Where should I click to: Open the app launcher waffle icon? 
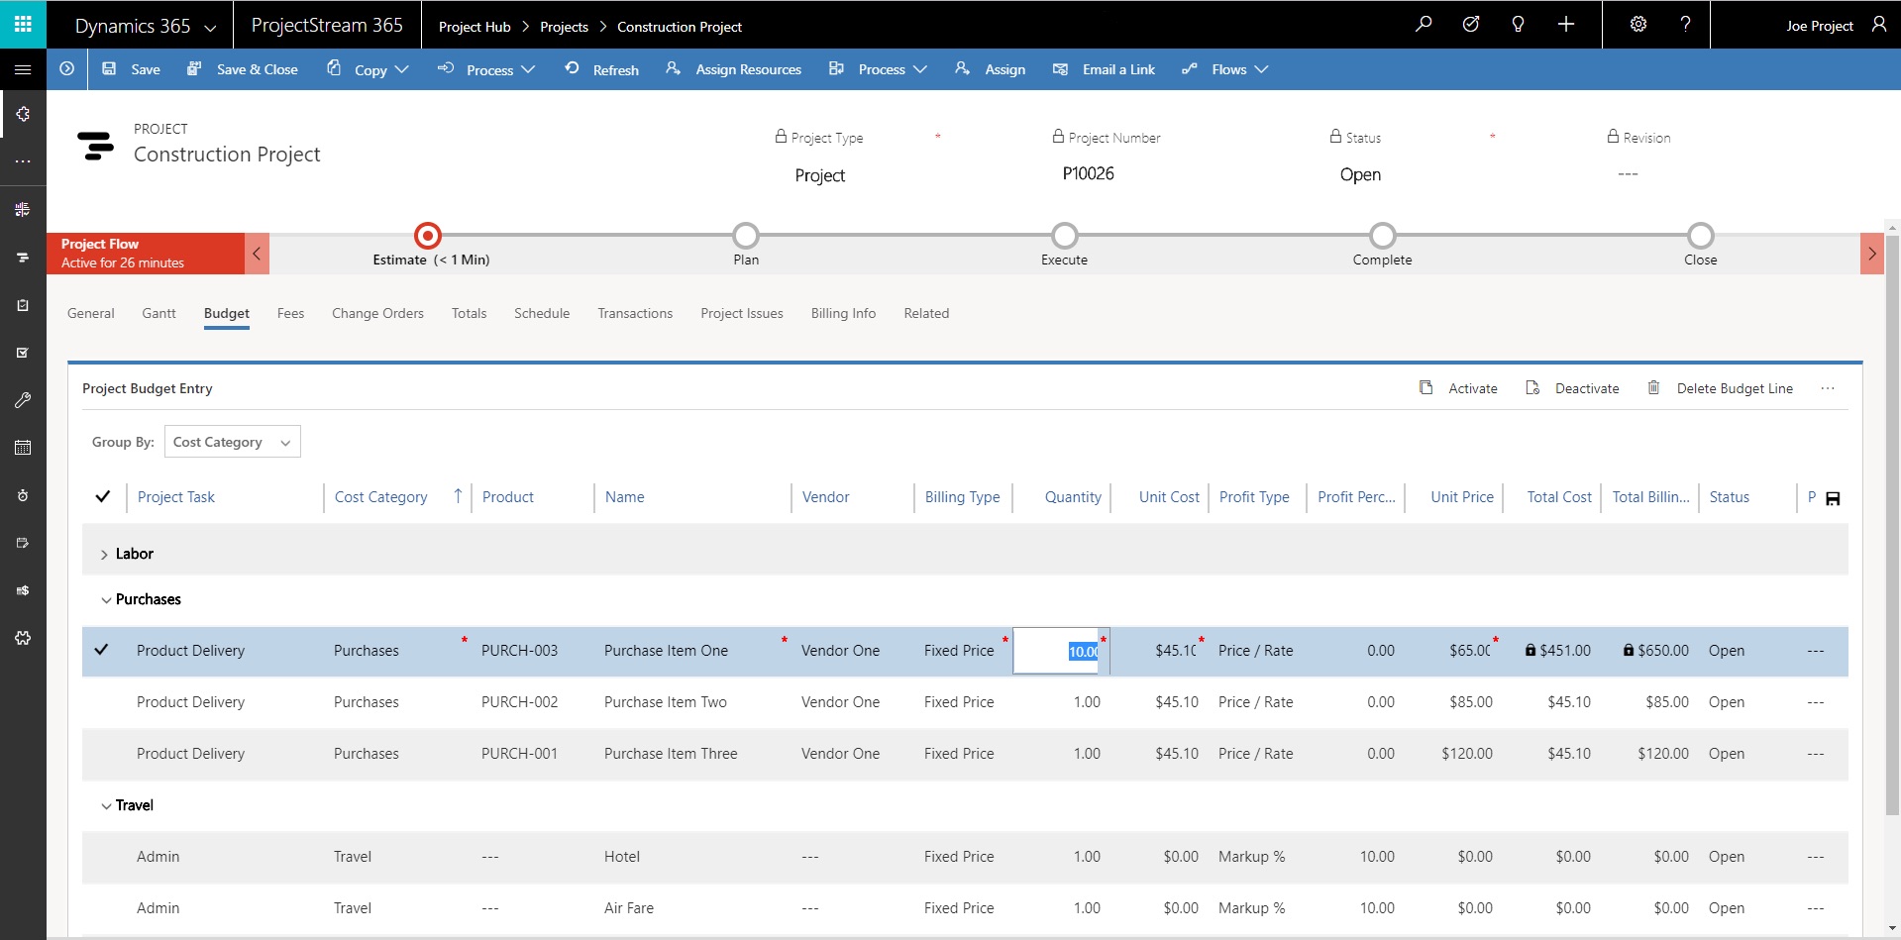click(x=23, y=24)
